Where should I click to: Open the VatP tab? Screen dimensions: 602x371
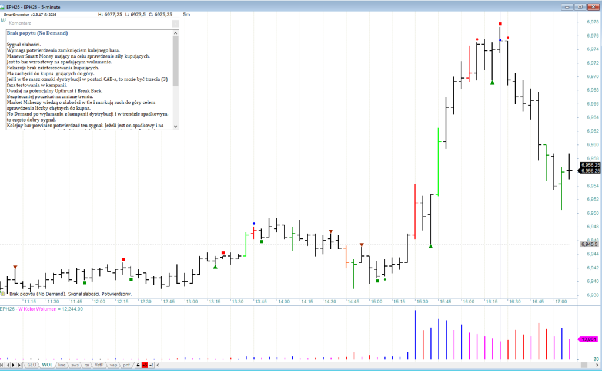[x=99, y=365]
